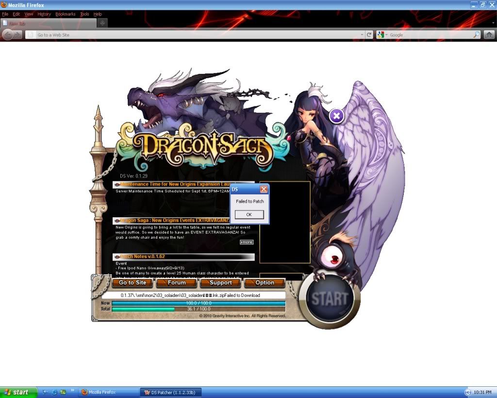Click the Firefox Back arrow button
497x398 pixels.
coord(8,35)
